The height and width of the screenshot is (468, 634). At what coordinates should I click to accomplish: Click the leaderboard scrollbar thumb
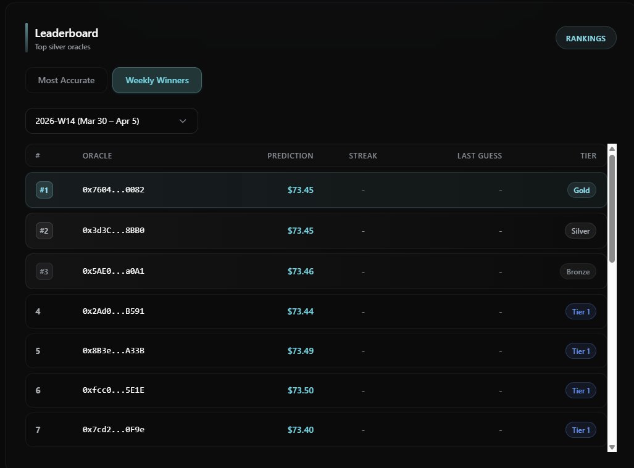point(612,208)
